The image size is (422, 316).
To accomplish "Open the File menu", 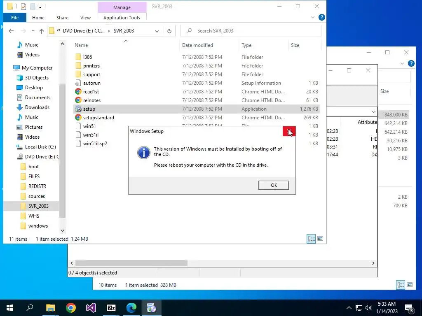I will coord(15,18).
